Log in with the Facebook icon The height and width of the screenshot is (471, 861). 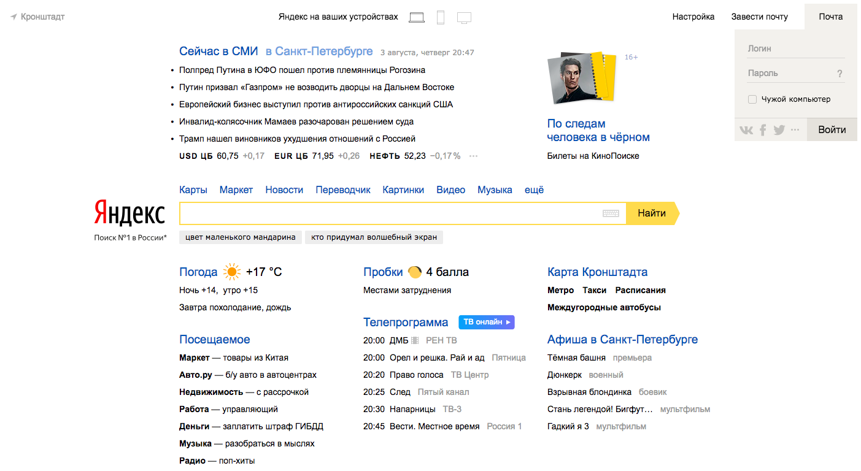[x=763, y=129]
